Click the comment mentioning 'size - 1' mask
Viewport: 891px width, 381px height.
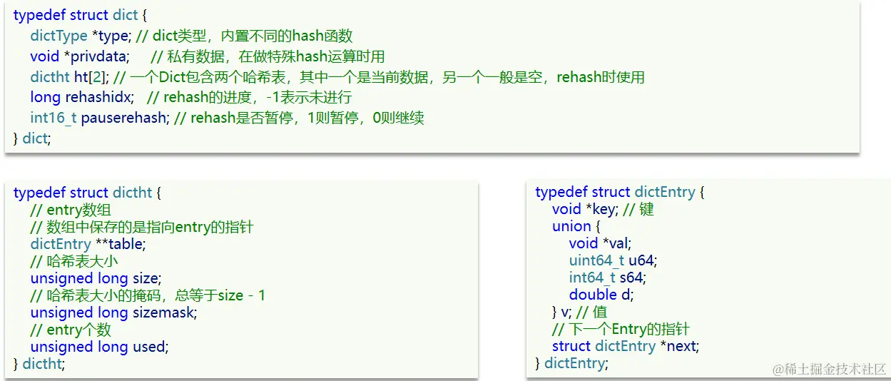click(148, 295)
